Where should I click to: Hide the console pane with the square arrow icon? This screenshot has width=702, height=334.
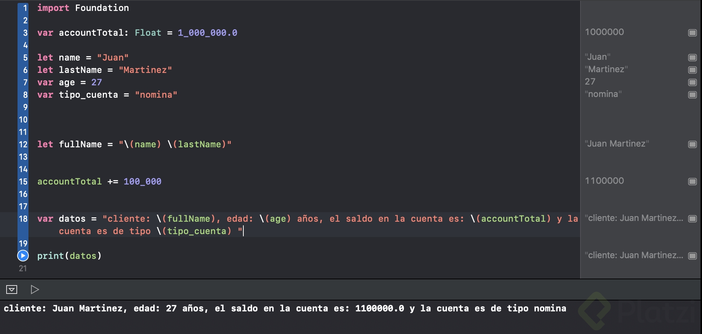pos(12,289)
